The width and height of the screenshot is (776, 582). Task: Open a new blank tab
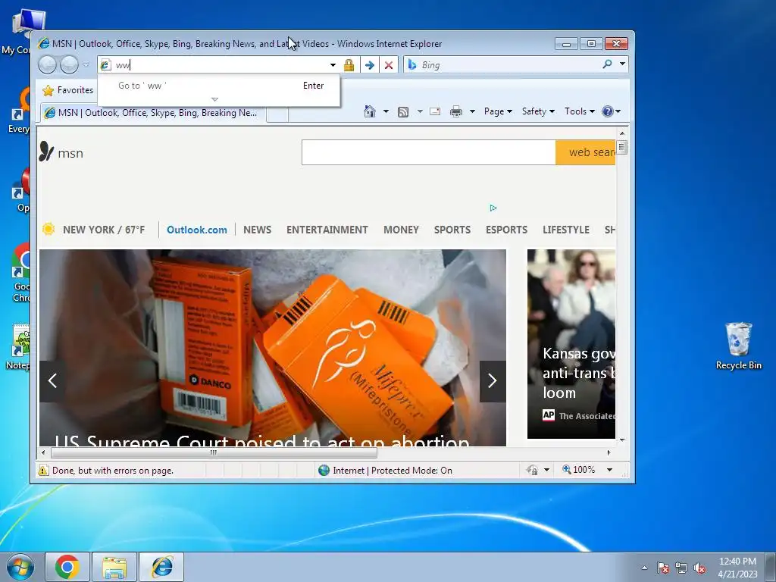coord(277,114)
